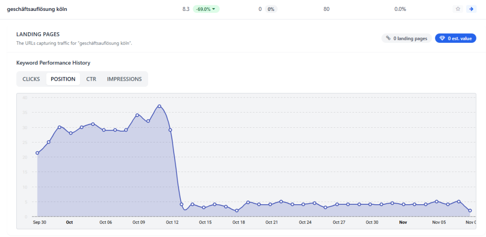Click the chain link icon beside landing pages count
This screenshot has height=237, width=486.
[x=388, y=38]
